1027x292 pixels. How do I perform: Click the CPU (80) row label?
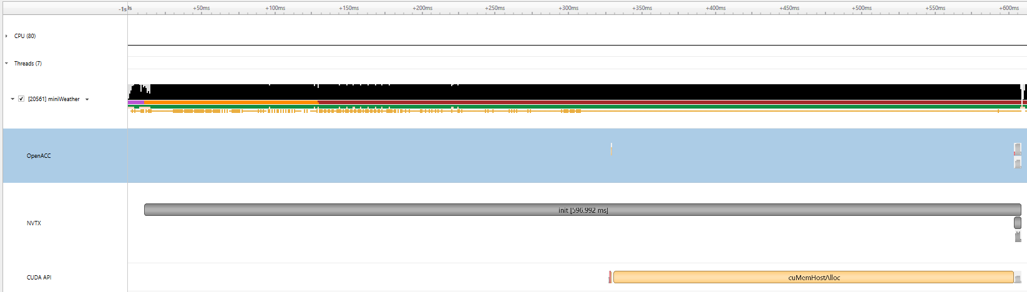coord(25,36)
